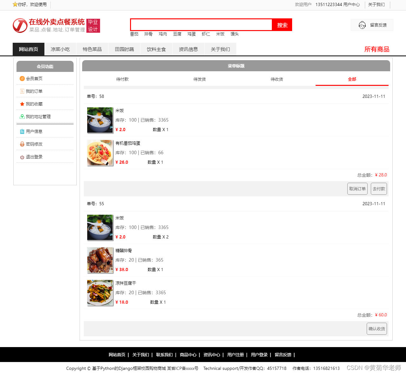This screenshot has height=374, width=406.
Task: Click the 会员首页 orange circle icon
Action: tap(22, 79)
